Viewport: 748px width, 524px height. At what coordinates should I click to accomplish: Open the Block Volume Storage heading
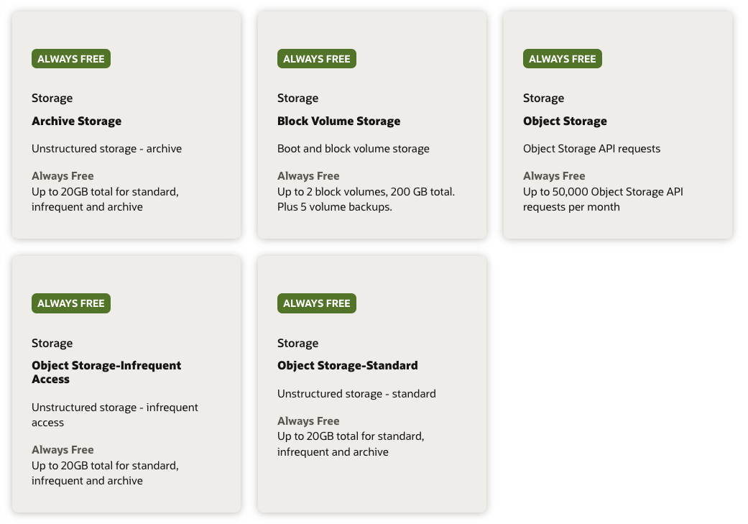[338, 121]
